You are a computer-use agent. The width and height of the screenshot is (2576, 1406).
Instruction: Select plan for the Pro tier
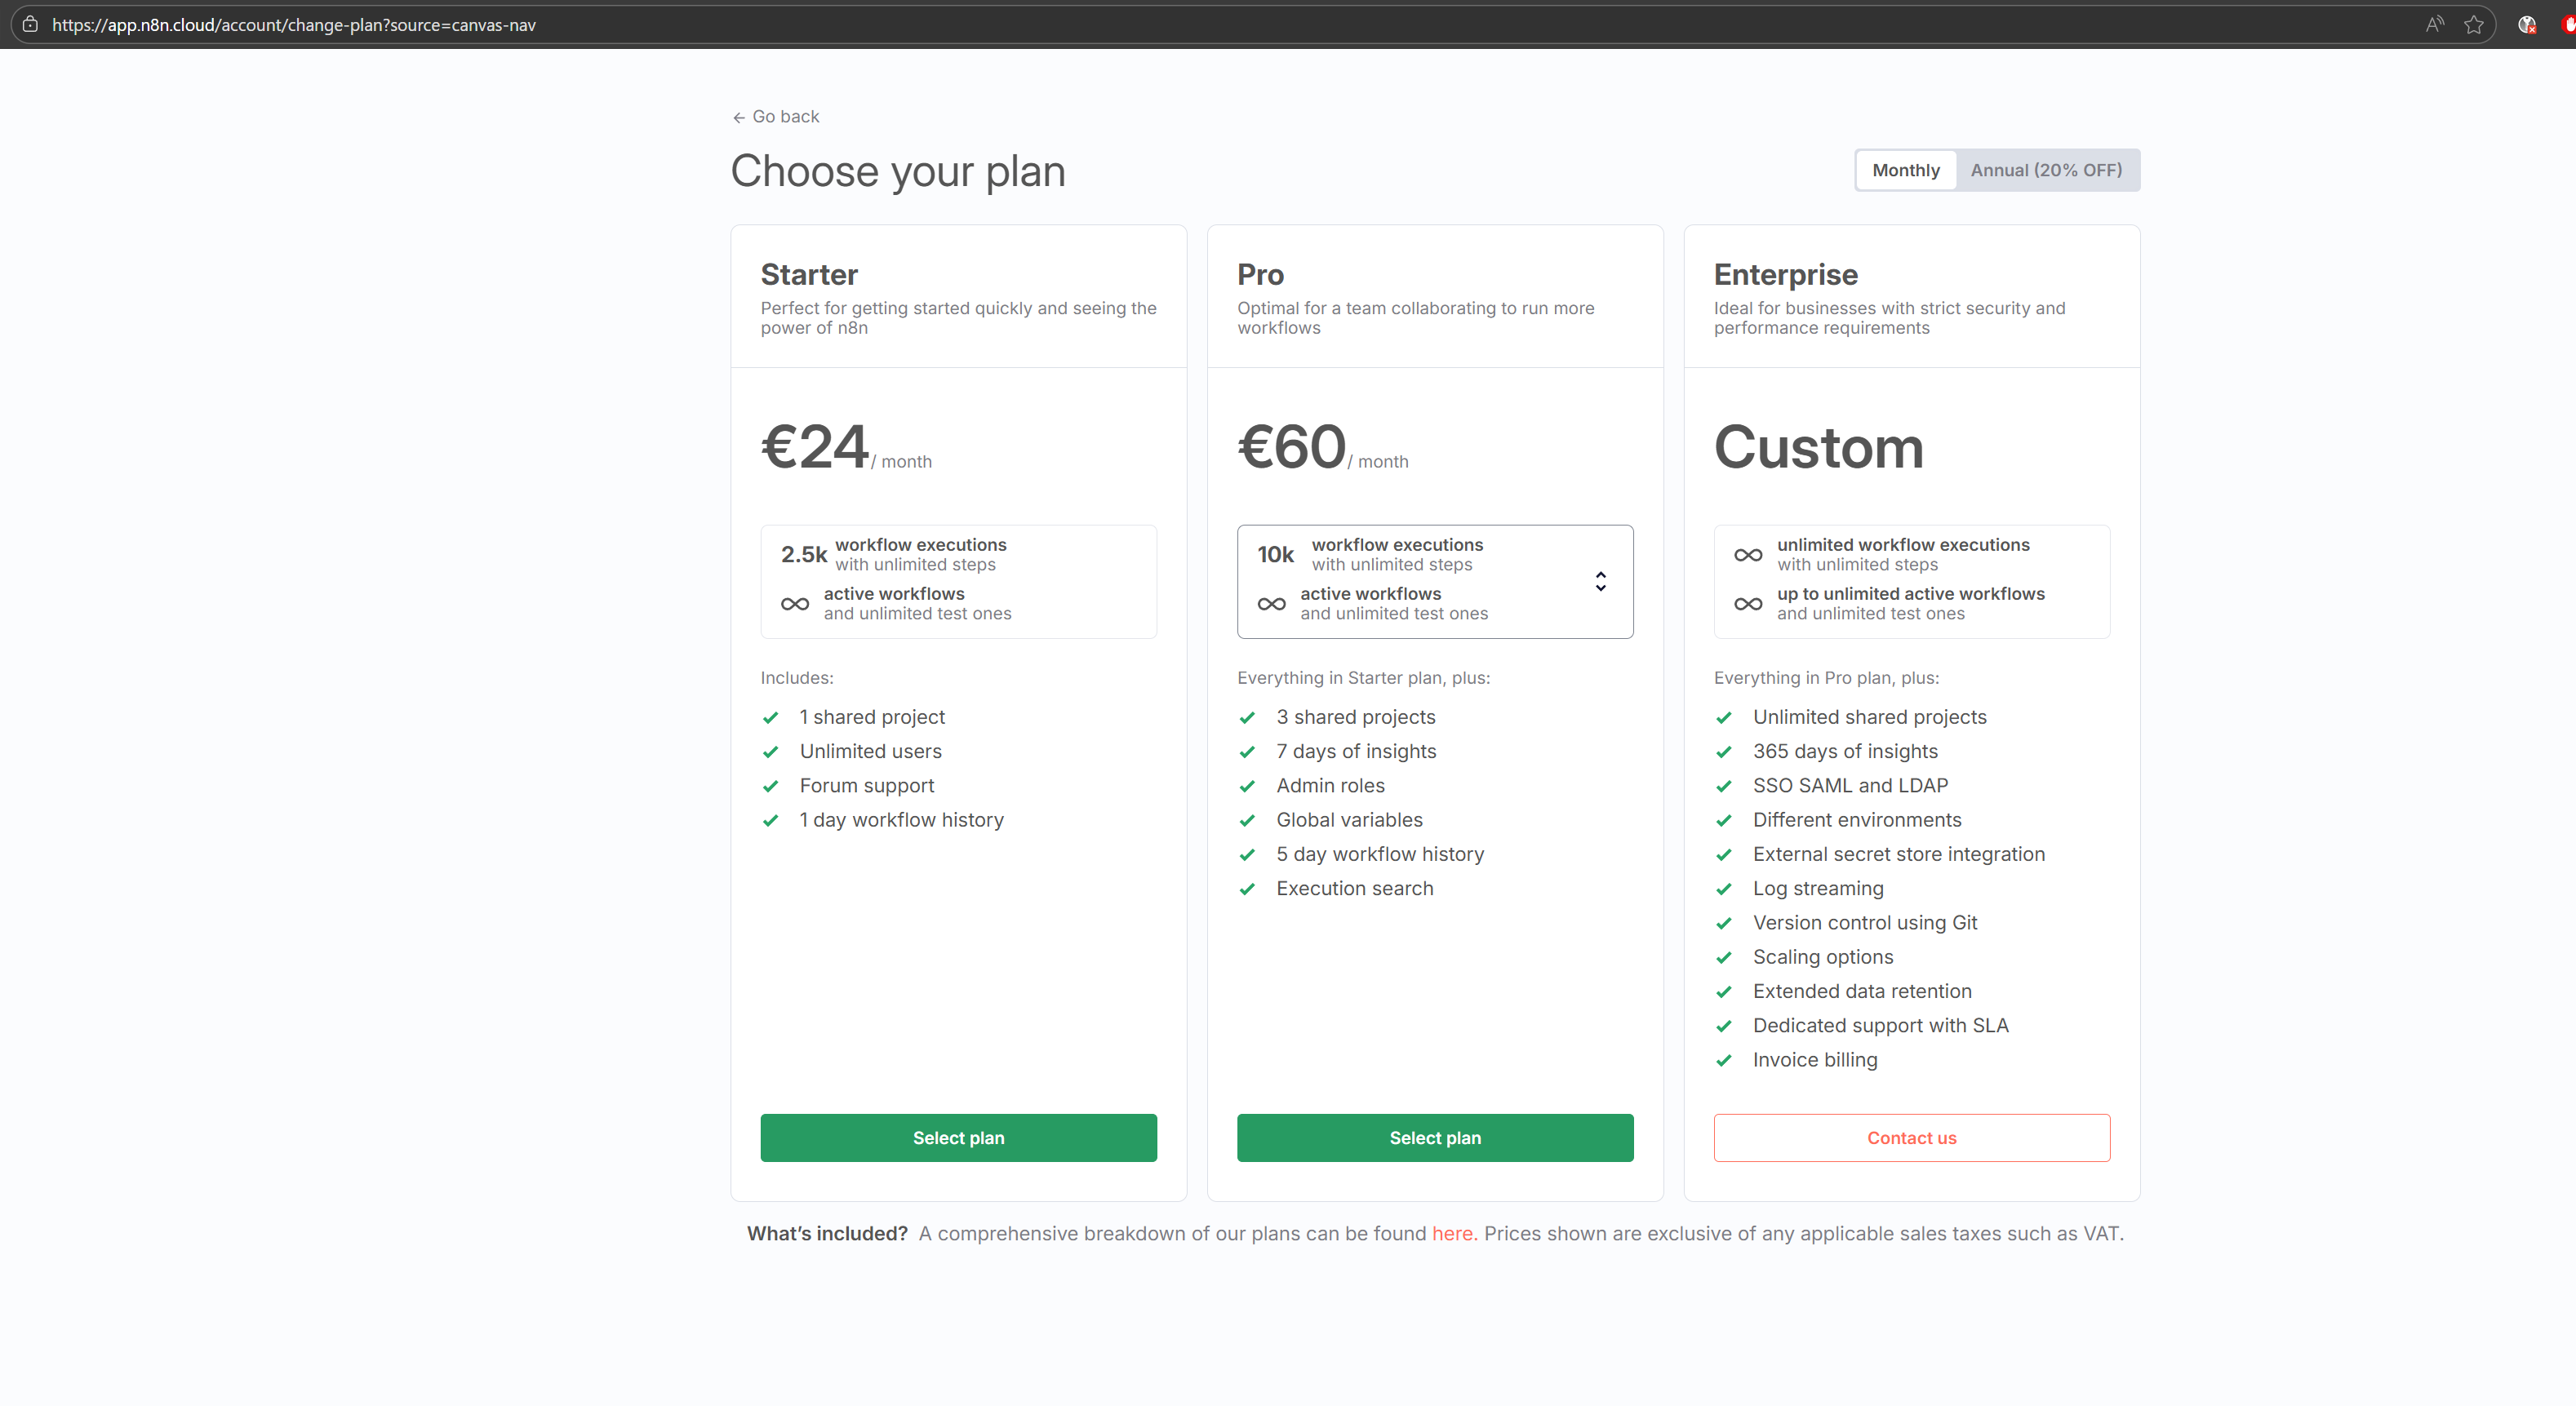[x=1434, y=1137]
